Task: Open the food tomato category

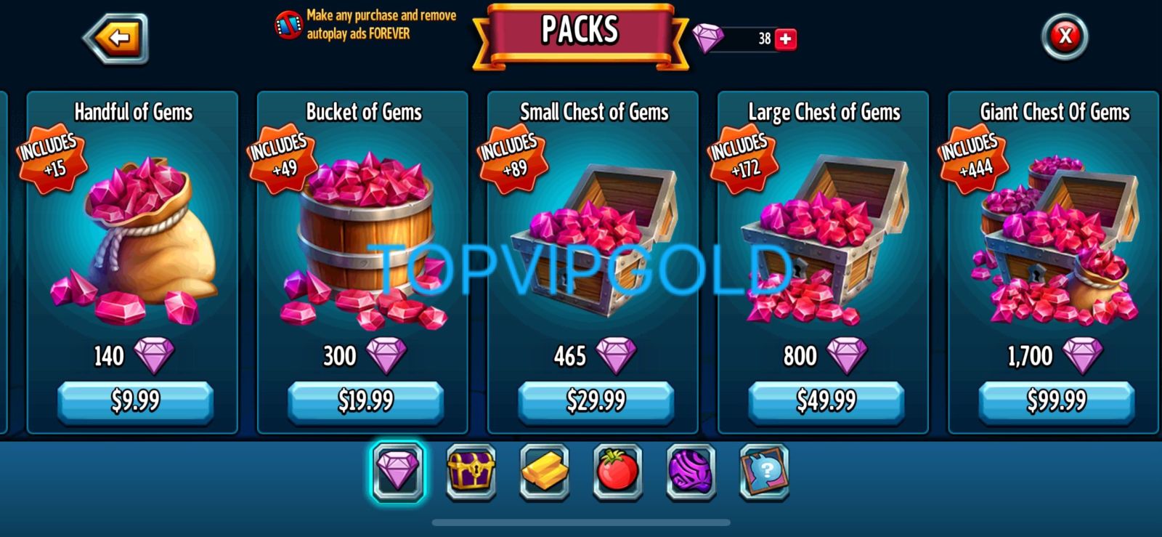Action: (x=617, y=472)
